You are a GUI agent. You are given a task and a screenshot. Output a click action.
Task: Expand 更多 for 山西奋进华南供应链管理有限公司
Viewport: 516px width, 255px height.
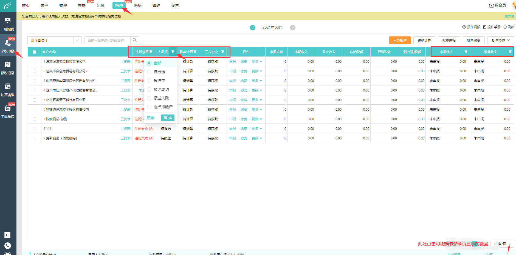257,81
